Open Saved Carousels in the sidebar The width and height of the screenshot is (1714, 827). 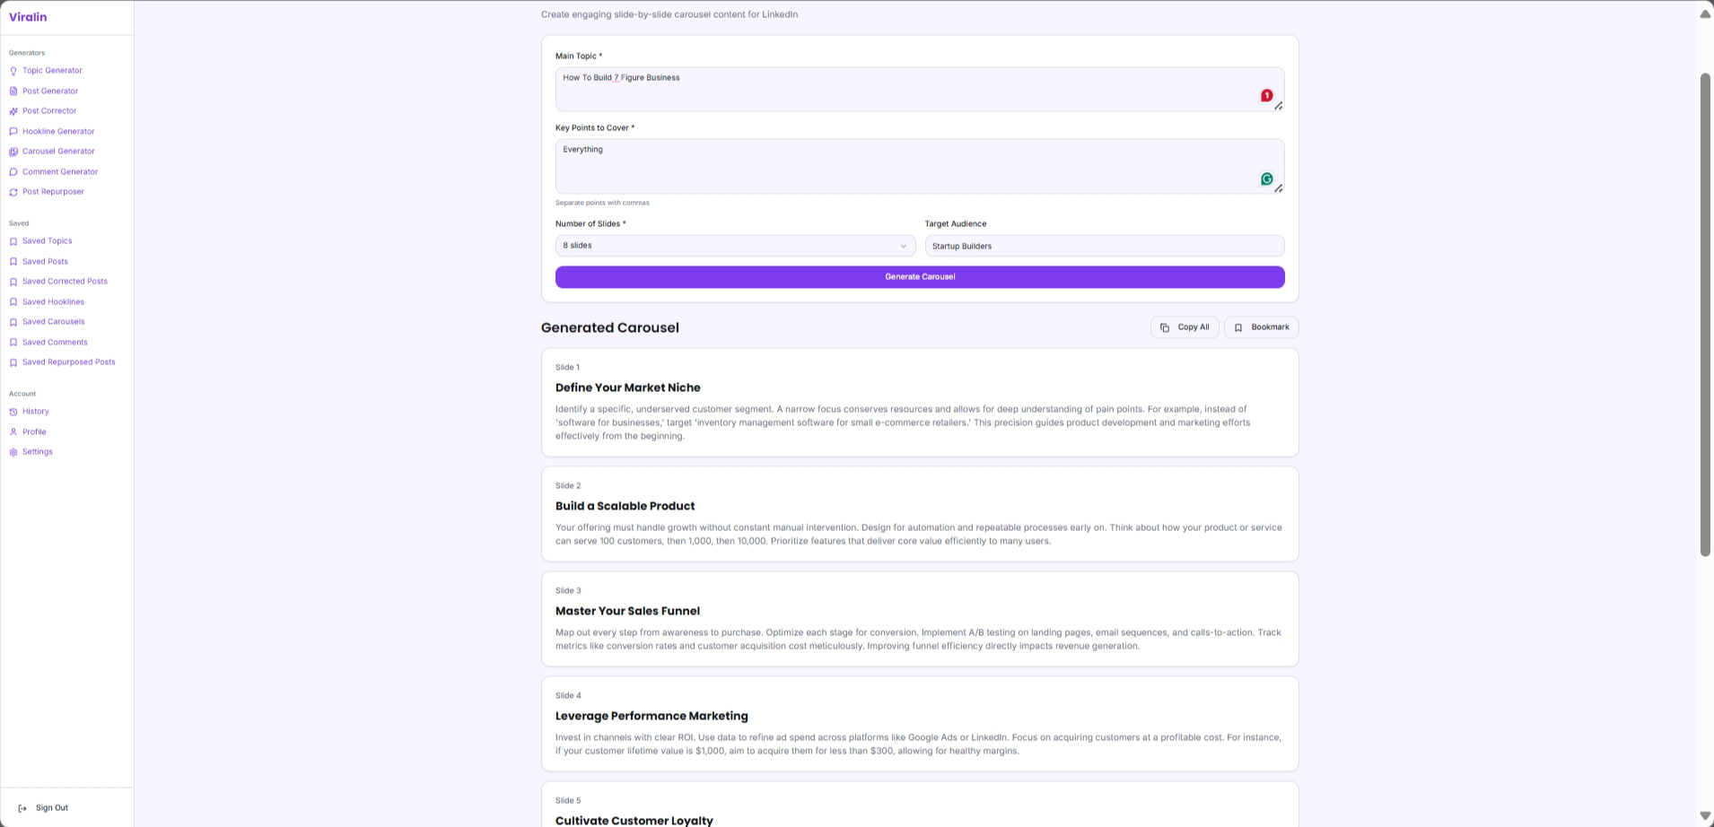click(x=54, y=322)
